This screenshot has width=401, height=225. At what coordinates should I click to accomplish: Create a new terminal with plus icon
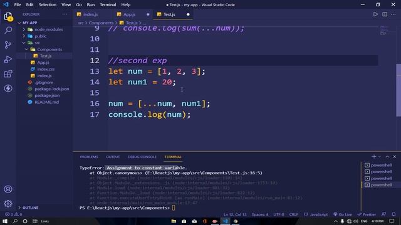tap(374, 157)
